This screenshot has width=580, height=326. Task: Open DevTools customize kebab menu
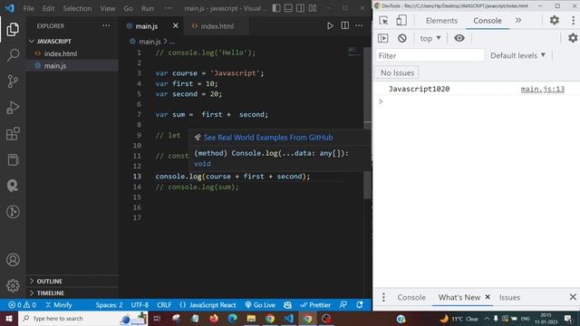tap(574, 20)
